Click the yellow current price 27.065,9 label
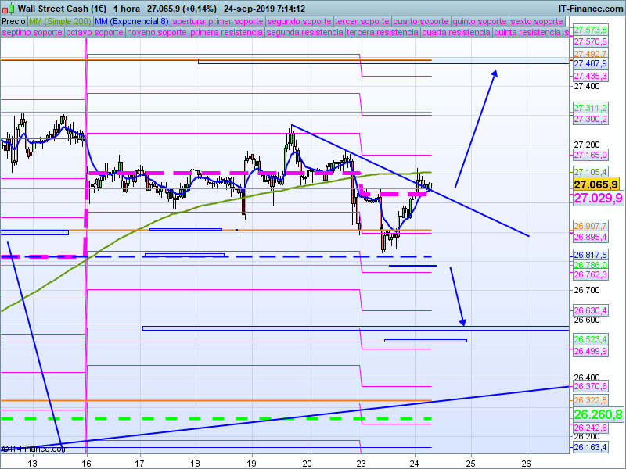Screen dimensions: 626x469 (597, 184)
